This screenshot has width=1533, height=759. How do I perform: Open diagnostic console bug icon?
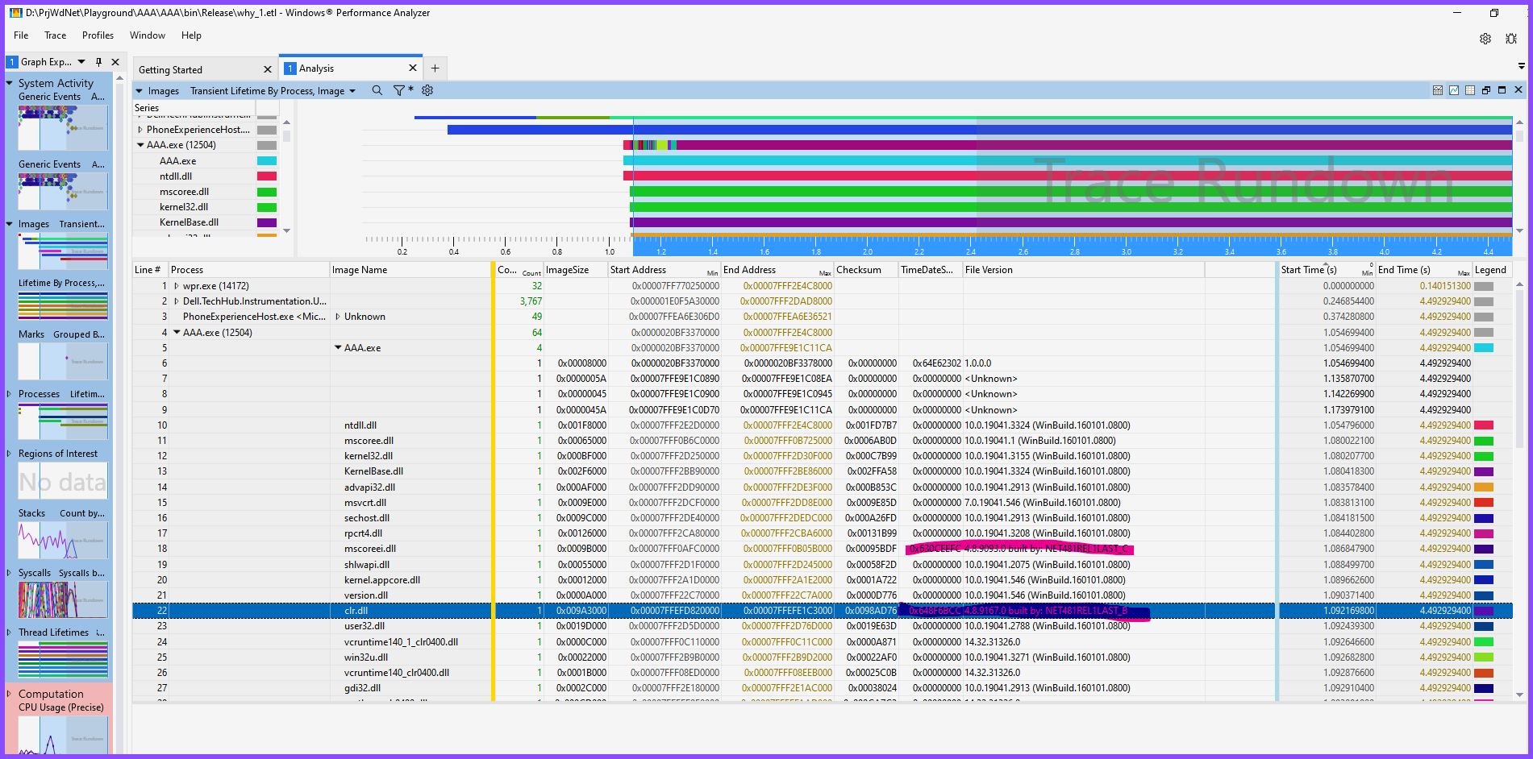[x=1511, y=39]
